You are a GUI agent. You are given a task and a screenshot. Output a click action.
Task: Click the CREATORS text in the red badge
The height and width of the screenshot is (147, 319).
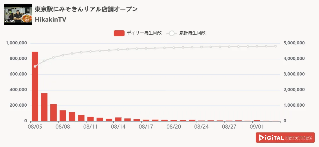298,138
